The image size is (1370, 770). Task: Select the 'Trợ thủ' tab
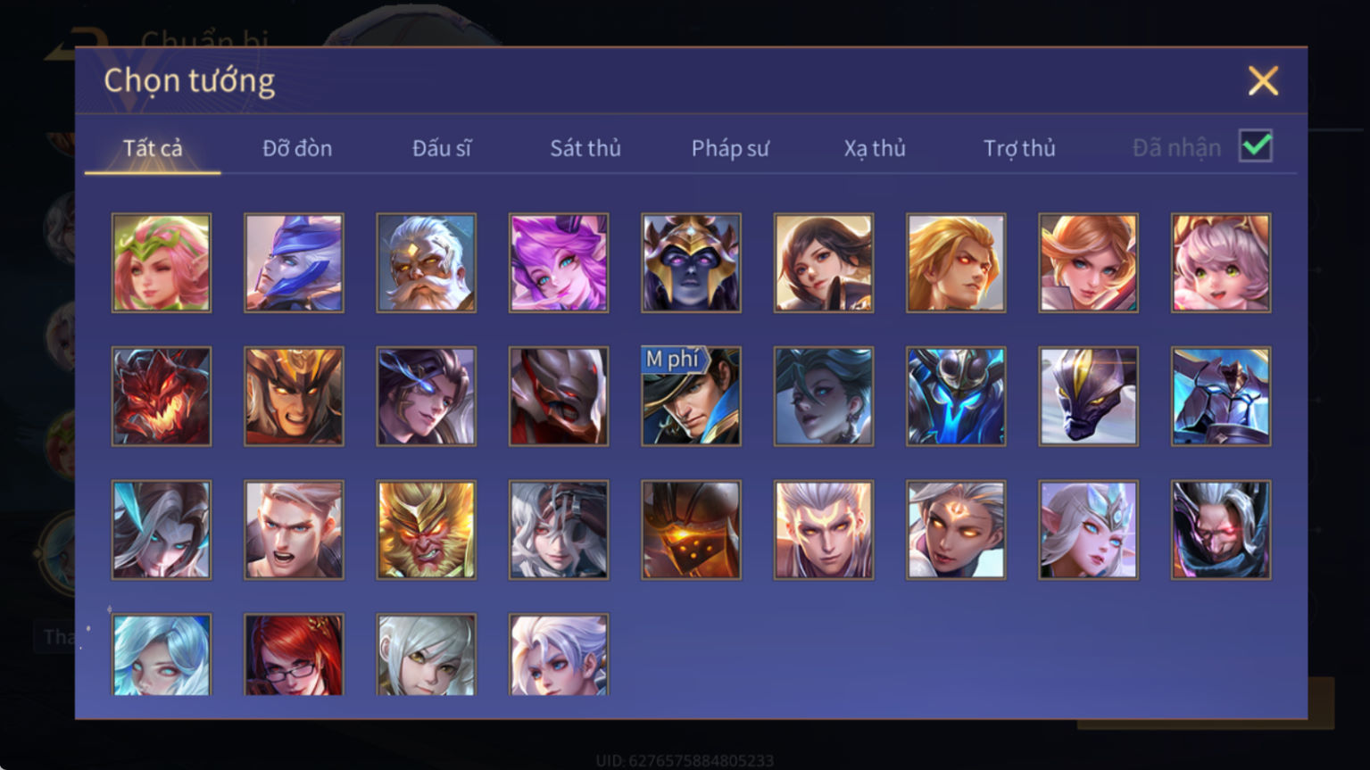(1019, 148)
